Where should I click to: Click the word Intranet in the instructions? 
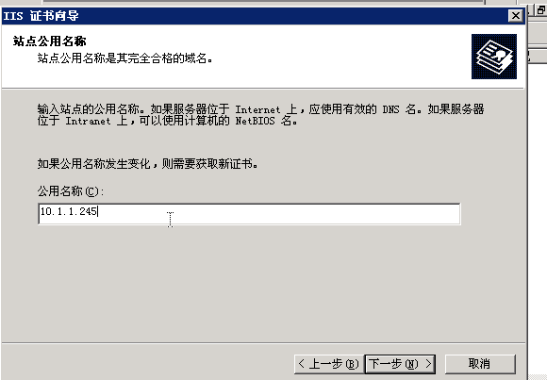[x=88, y=121]
